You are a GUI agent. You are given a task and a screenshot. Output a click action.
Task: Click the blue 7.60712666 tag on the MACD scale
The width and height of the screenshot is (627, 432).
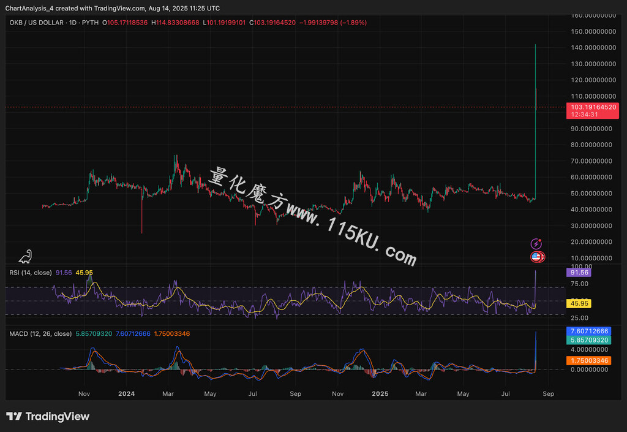click(x=588, y=331)
